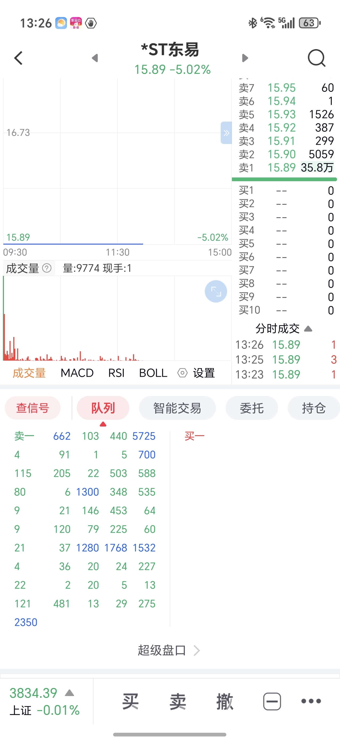Open the 持仓 holdings tab
The image size is (340, 745).
coord(314,408)
